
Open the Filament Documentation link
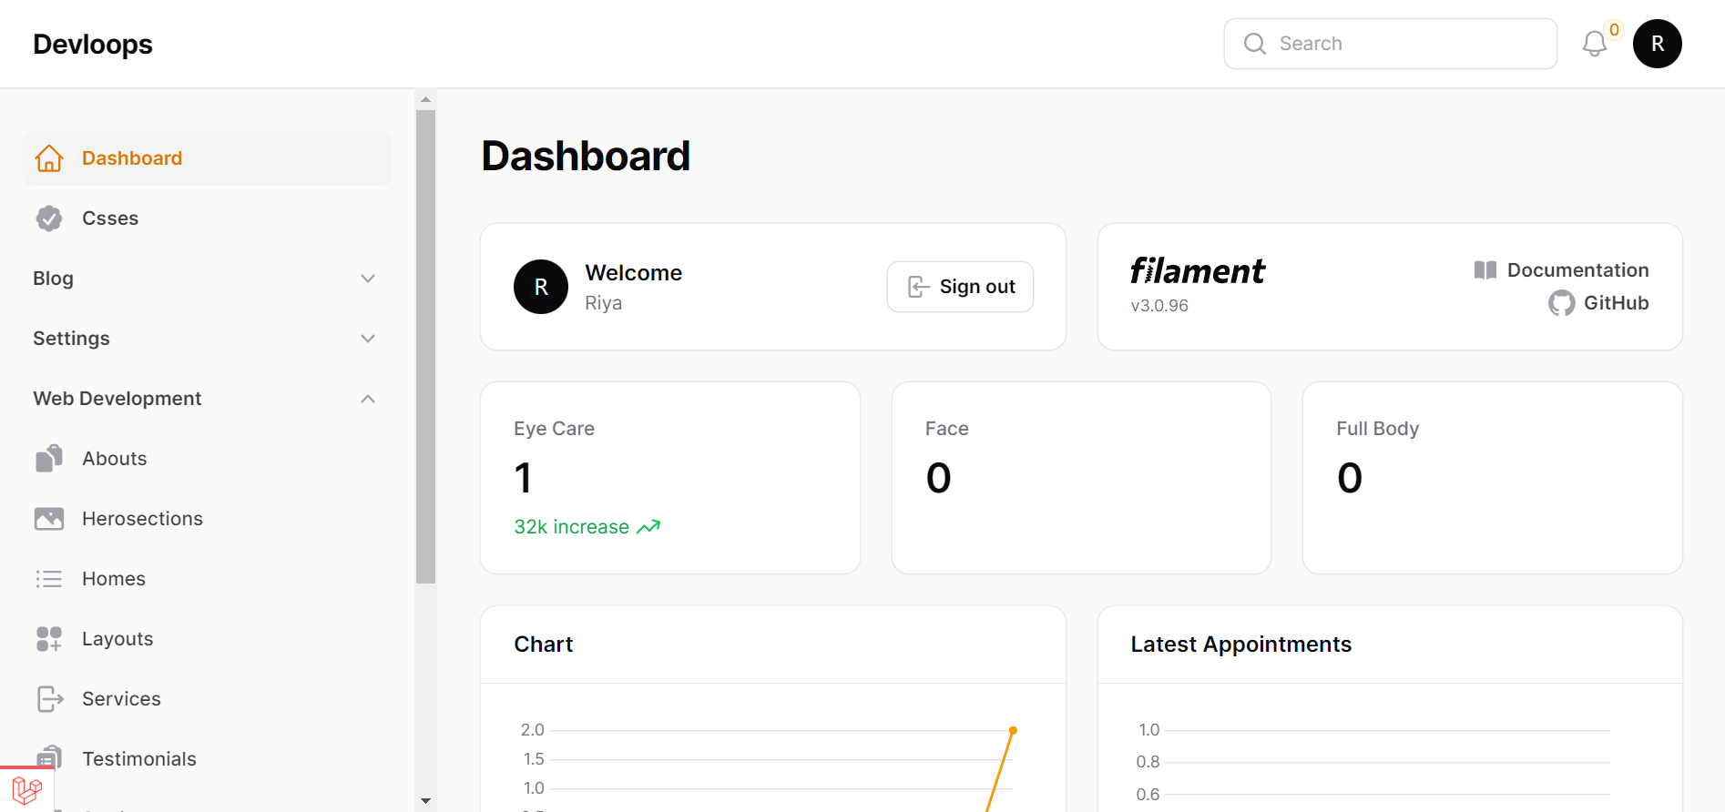point(1577,270)
